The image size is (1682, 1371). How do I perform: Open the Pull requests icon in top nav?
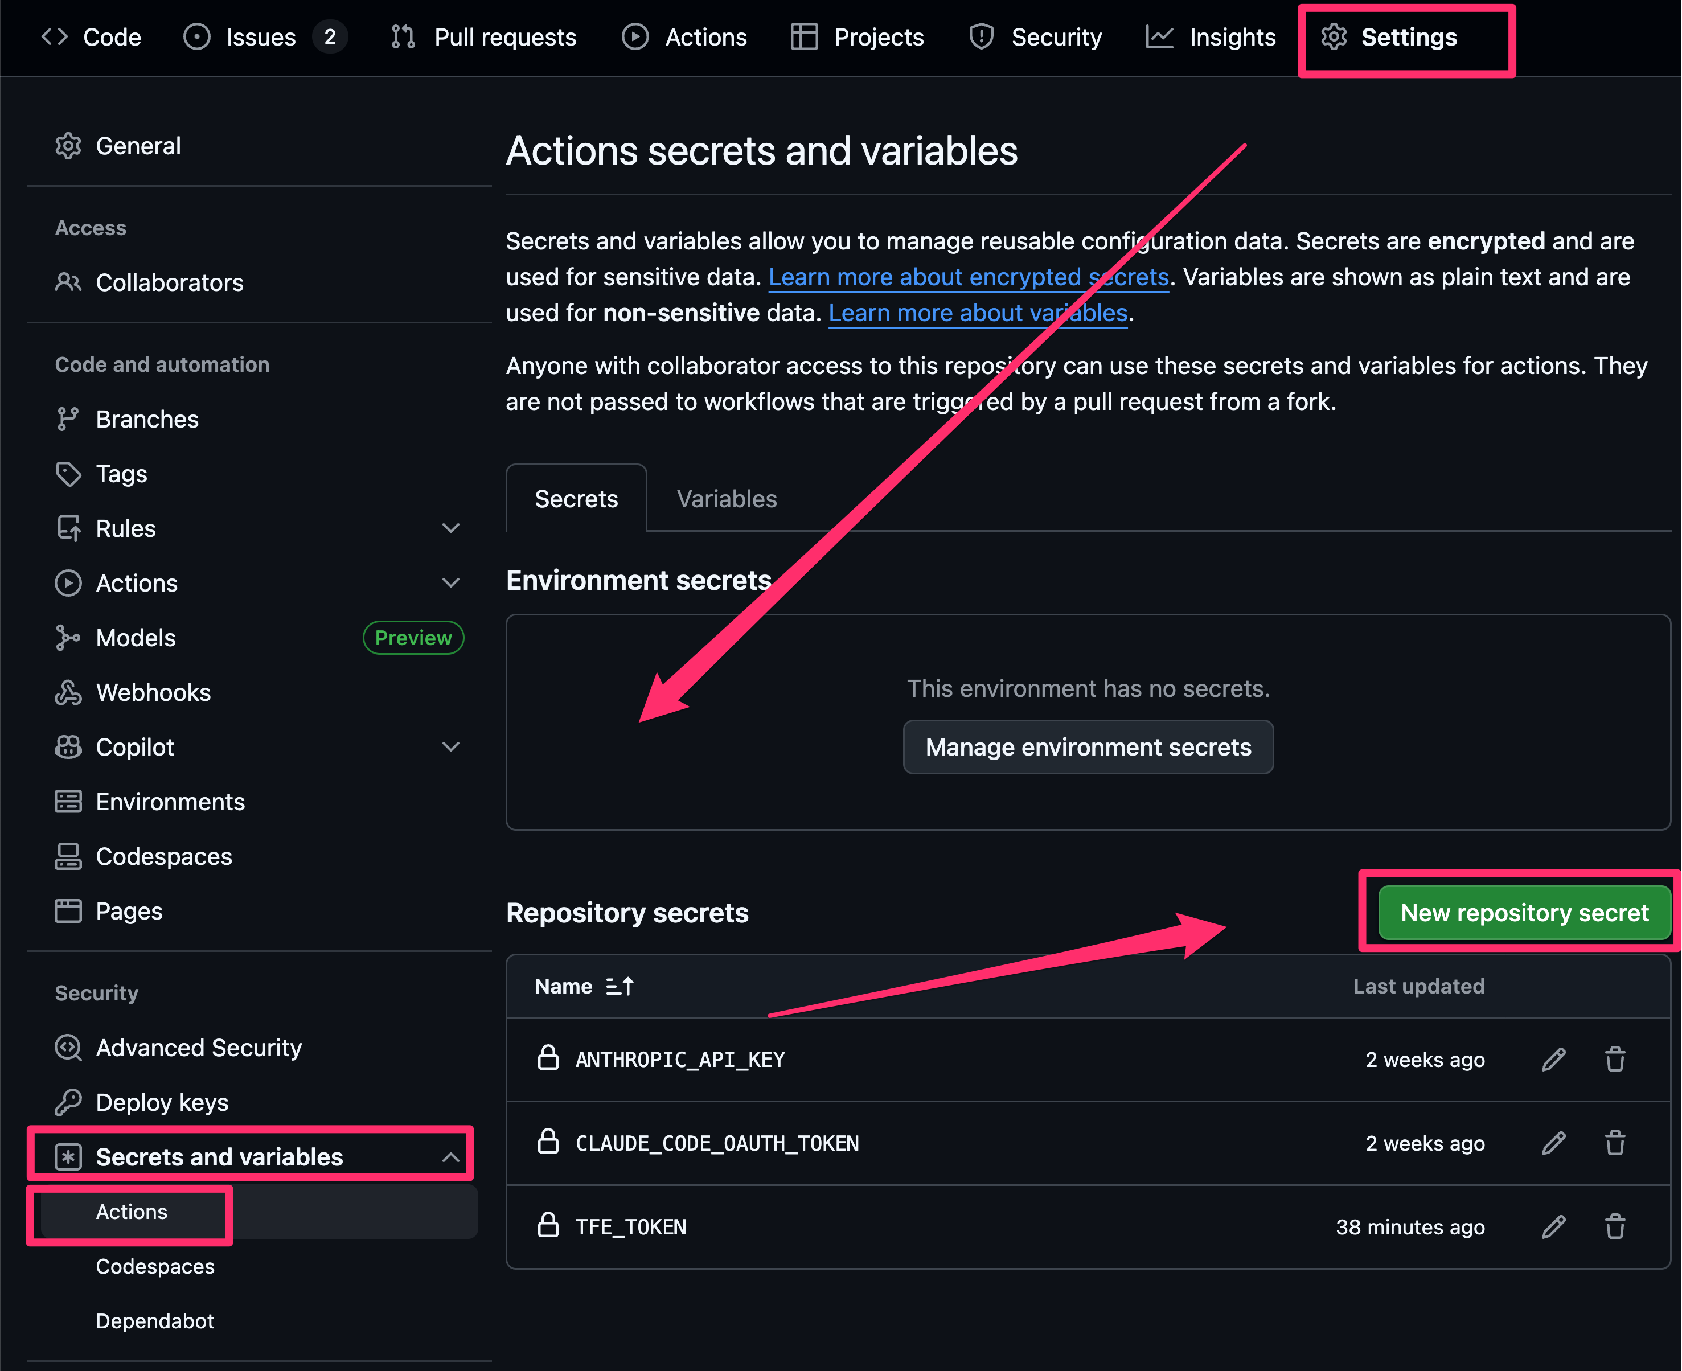pos(404,36)
